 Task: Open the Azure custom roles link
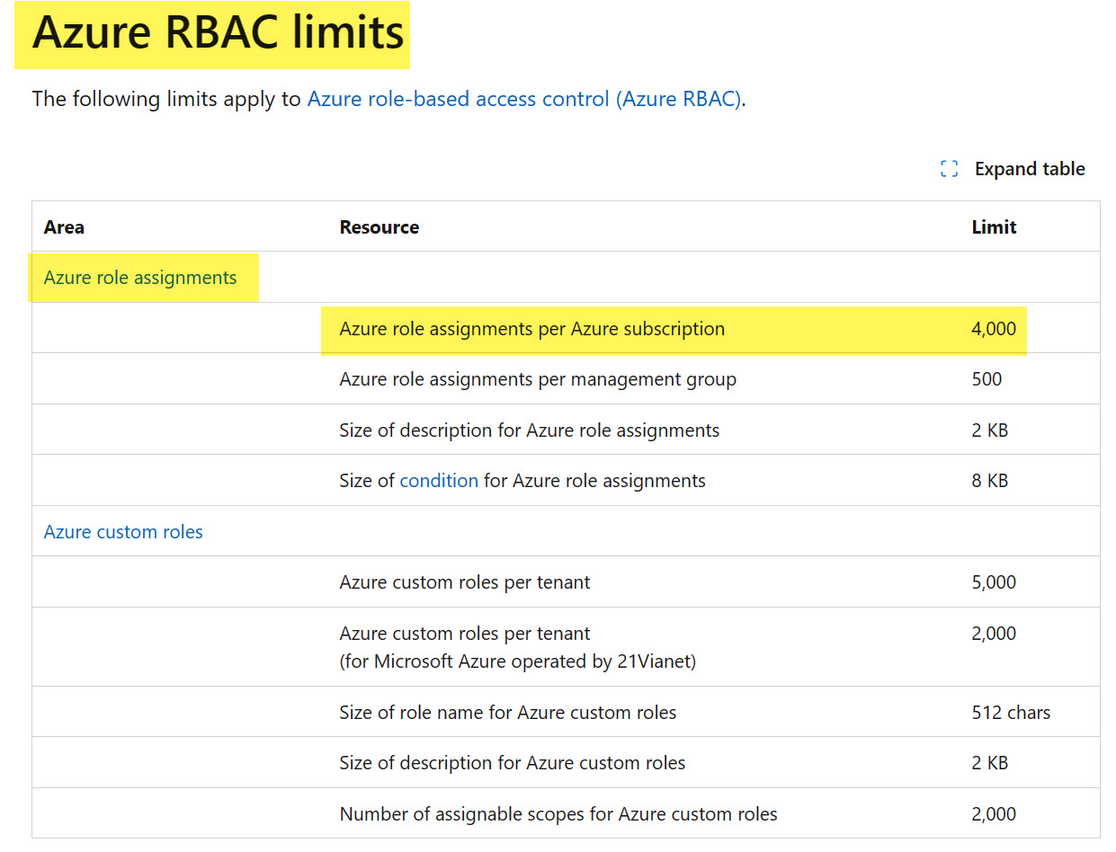click(123, 532)
